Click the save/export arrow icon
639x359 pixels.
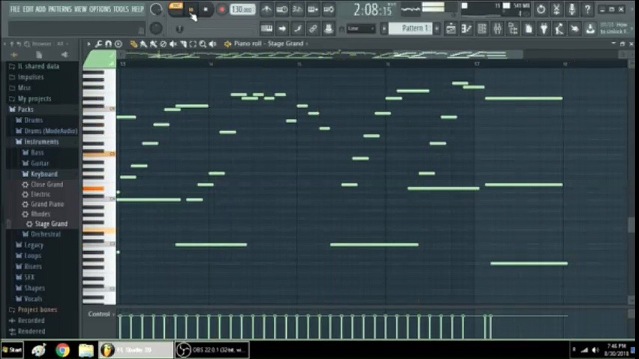coord(590,29)
